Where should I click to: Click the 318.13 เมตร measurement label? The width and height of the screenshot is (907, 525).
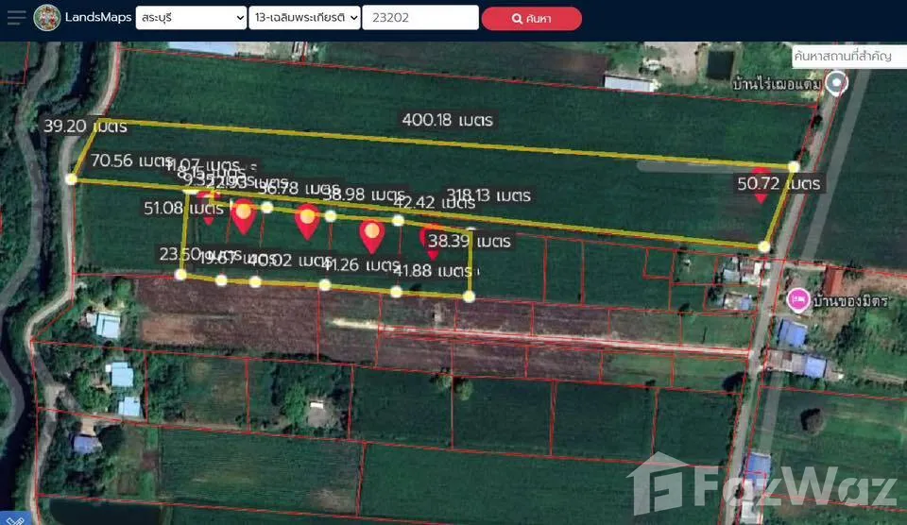pos(488,195)
